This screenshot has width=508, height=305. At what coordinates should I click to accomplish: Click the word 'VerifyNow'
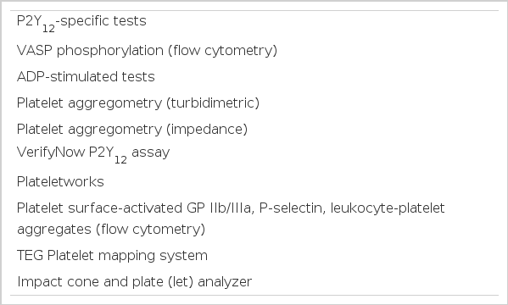(51, 152)
